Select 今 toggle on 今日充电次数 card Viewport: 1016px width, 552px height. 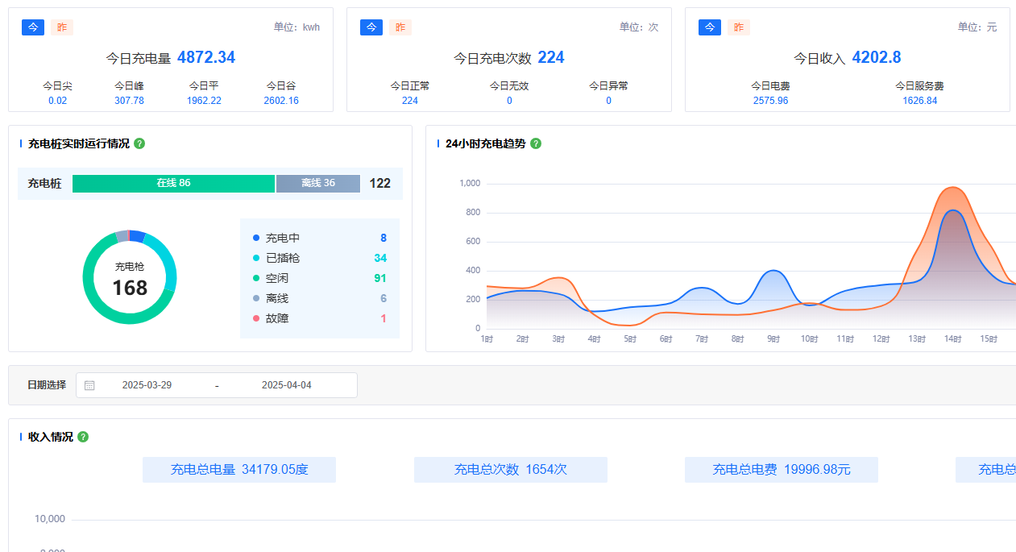tap(371, 27)
